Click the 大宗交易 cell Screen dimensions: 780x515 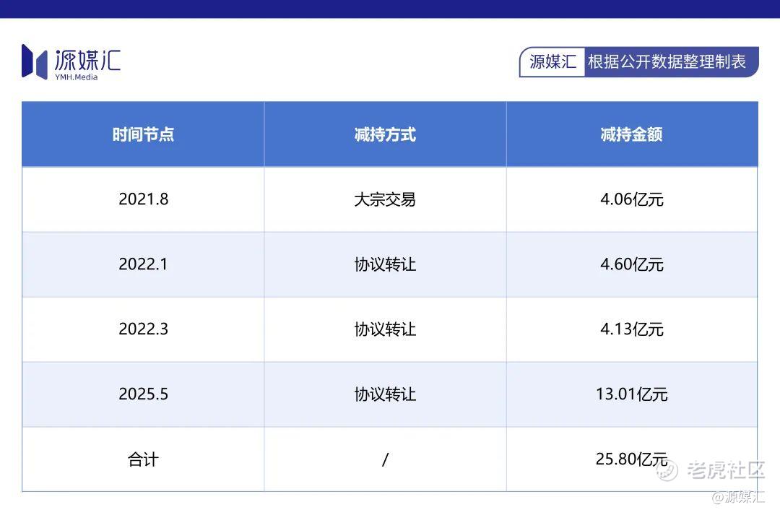click(385, 199)
